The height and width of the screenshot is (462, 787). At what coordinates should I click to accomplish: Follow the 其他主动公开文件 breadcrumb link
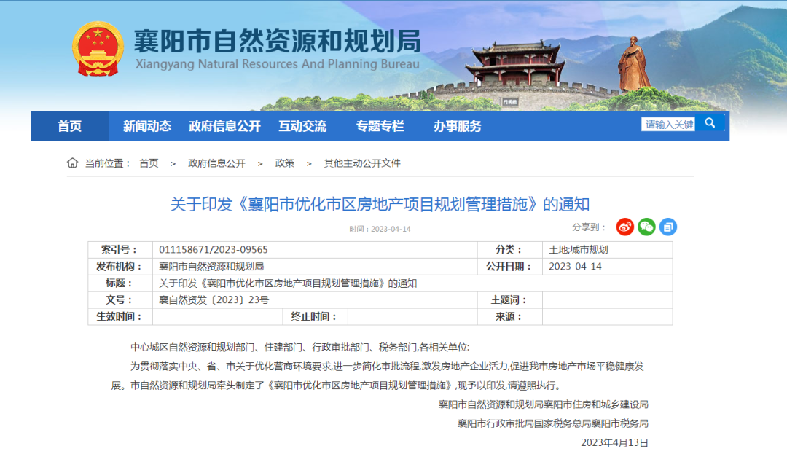pyautogui.click(x=362, y=163)
